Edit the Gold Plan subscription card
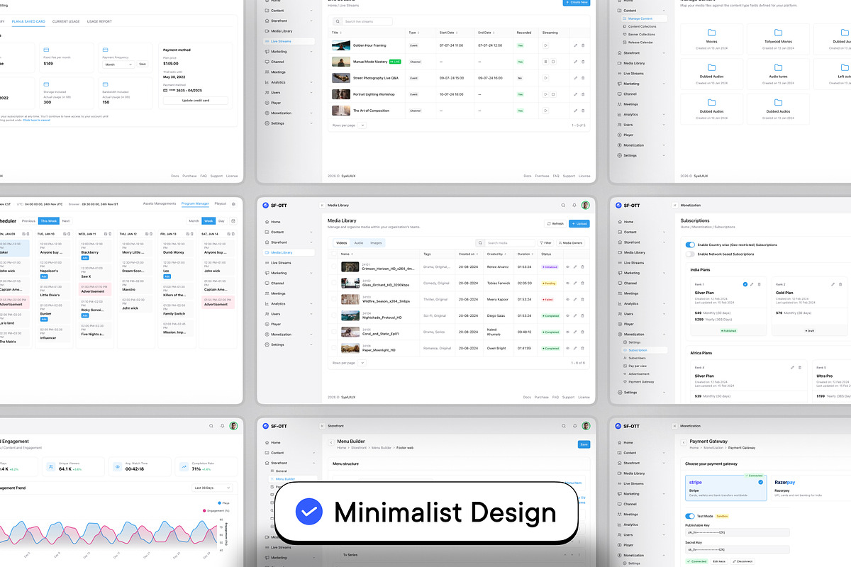This screenshot has width=851, height=567. (x=833, y=284)
